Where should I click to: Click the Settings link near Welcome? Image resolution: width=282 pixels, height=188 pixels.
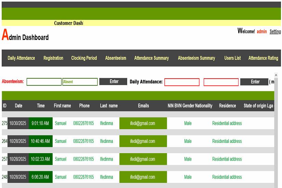pyautogui.click(x=275, y=31)
